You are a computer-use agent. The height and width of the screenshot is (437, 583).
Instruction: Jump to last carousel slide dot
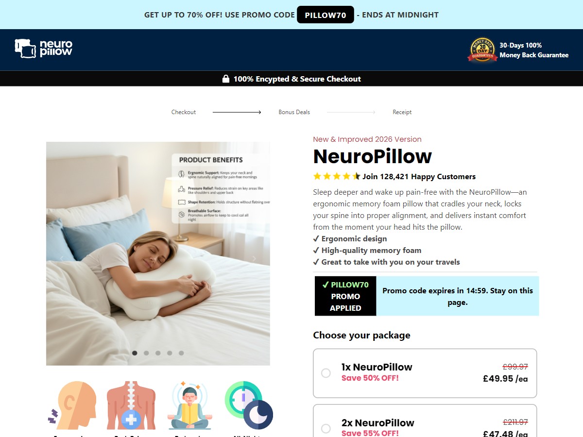coord(181,353)
